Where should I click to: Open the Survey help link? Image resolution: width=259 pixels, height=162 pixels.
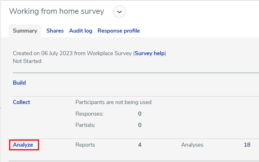[x=150, y=53]
